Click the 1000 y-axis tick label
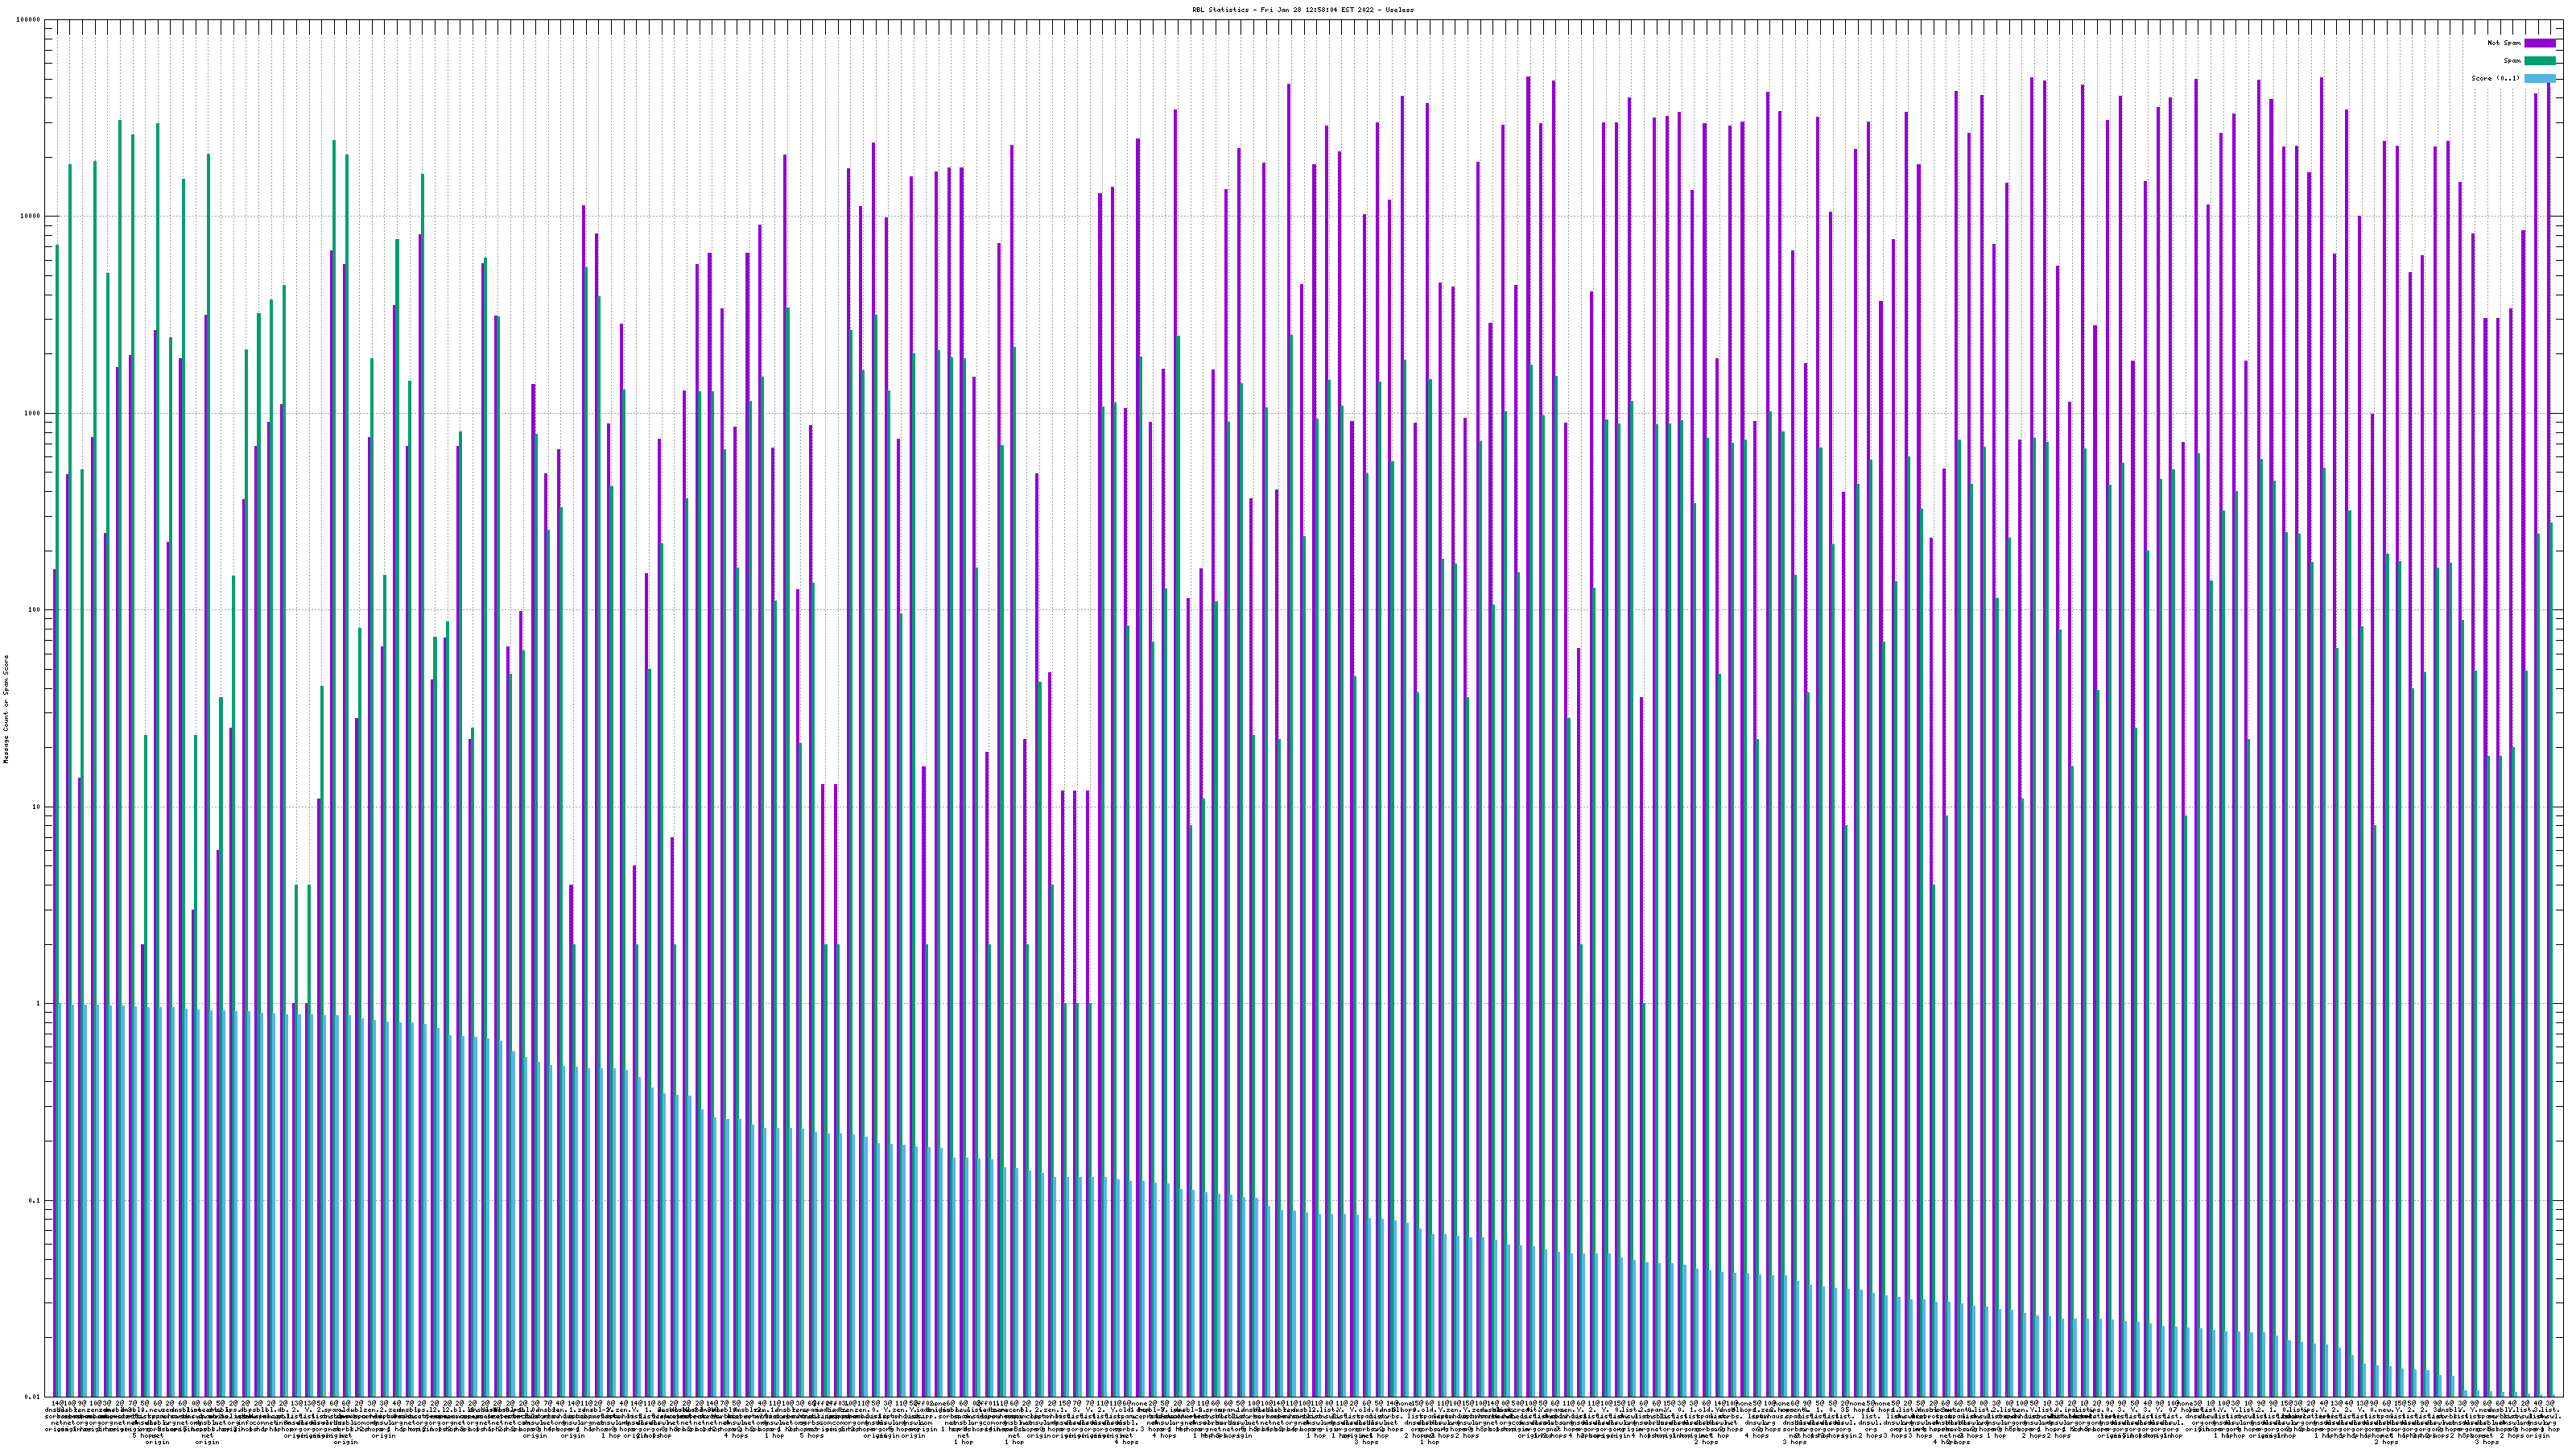 click(x=33, y=413)
